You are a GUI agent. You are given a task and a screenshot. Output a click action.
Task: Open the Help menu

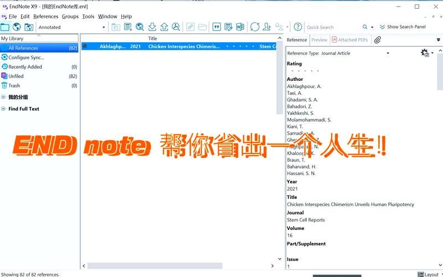pyautogui.click(x=126, y=17)
